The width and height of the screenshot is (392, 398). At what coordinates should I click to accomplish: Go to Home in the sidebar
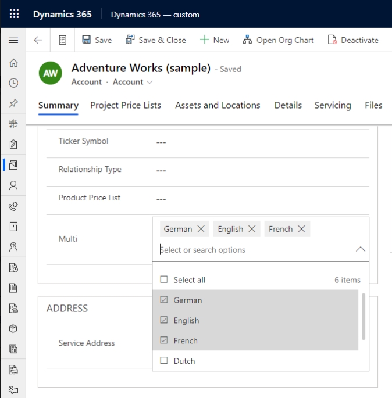pyautogui.click(x=13, y=63)
